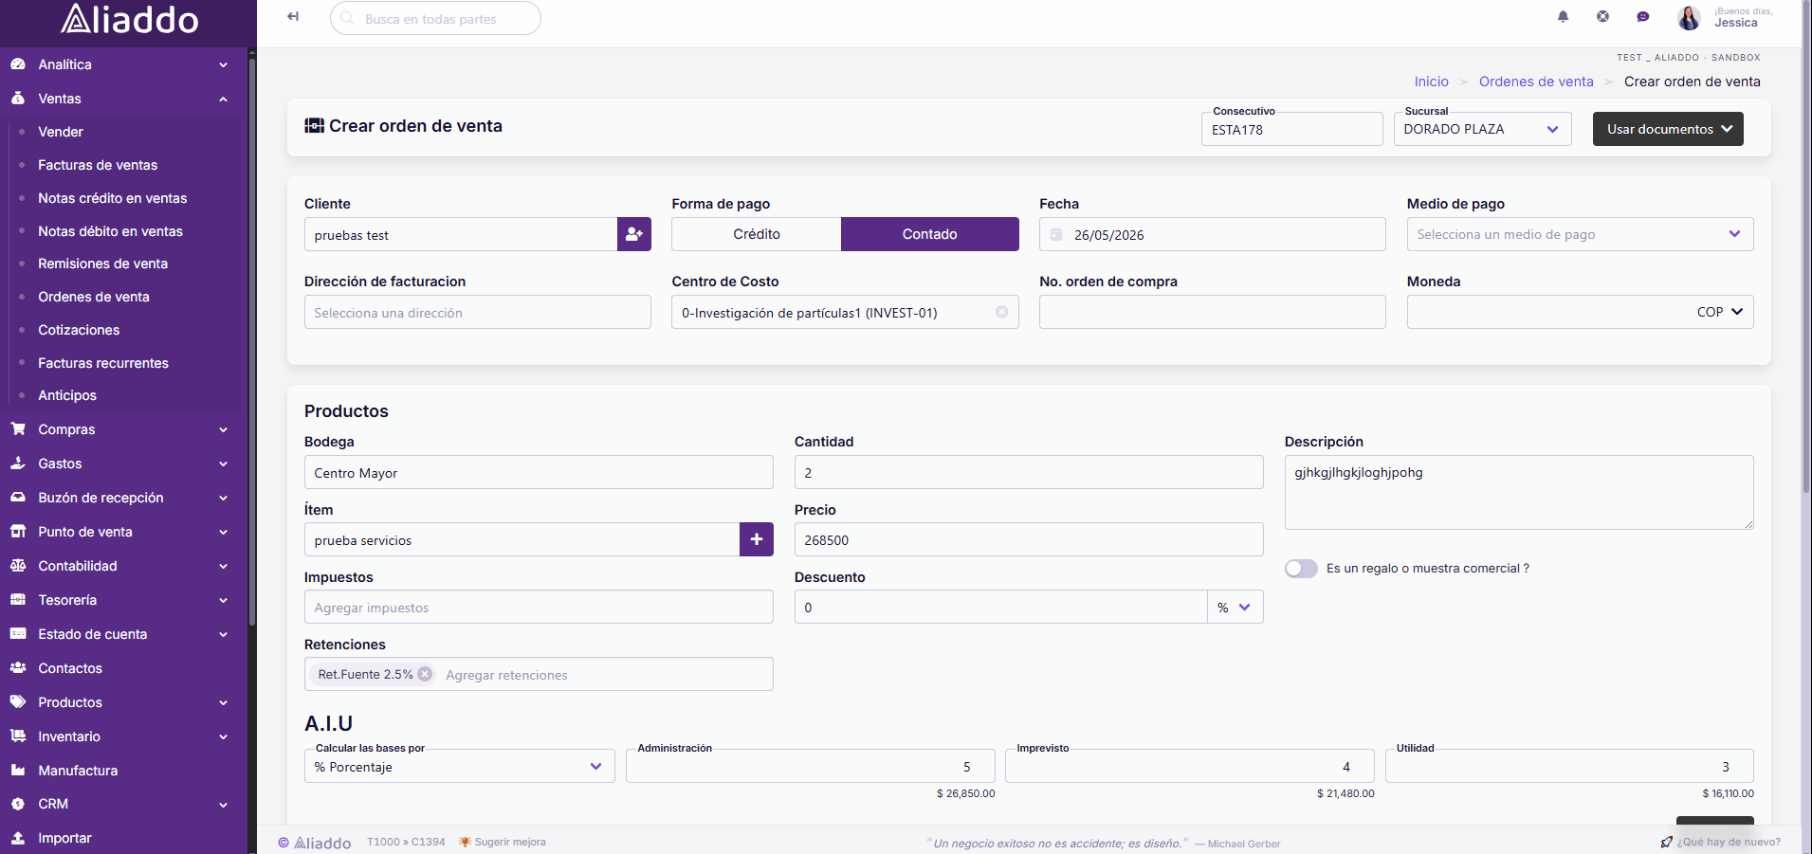Open Jessica's profile avatar

(1689, 17)
